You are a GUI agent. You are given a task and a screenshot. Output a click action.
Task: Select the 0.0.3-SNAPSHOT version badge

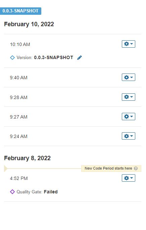[20, 11]
